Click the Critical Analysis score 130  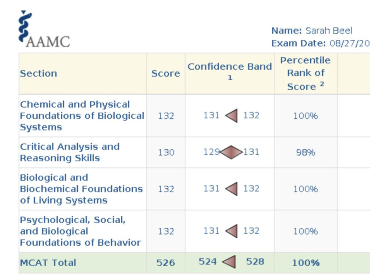(166, 152)
